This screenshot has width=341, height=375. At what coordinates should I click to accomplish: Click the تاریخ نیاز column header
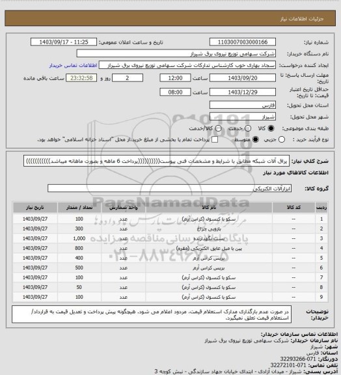[x=35, y=208]
